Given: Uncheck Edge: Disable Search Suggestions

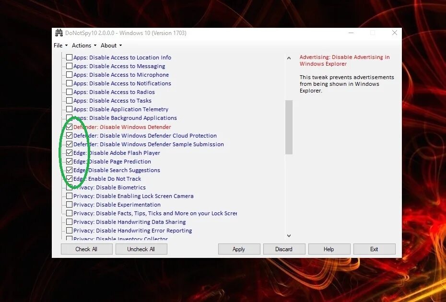Looking at the screenshot, I should 70,170.
